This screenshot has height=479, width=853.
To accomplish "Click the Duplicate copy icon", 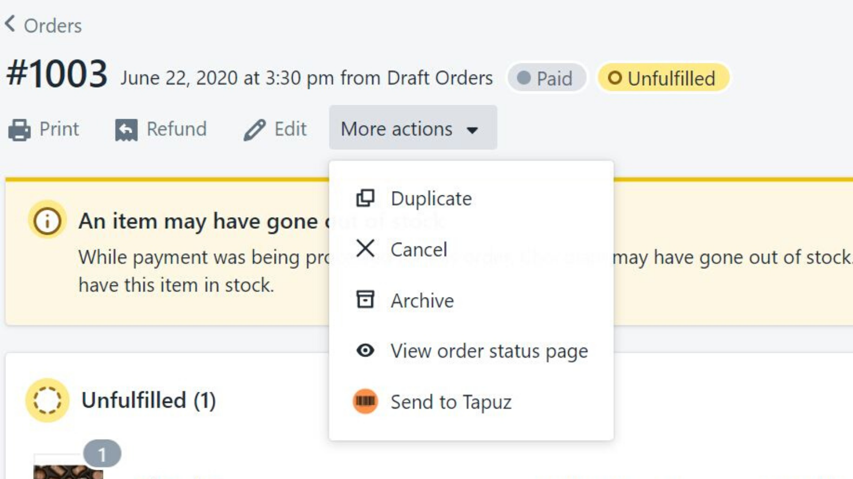I will click(365, 197).
